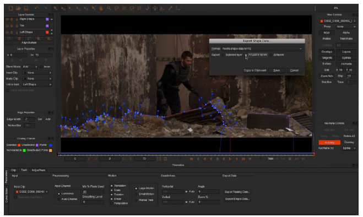
Task: Open the export Format dropdown
Action: (262, 48)
